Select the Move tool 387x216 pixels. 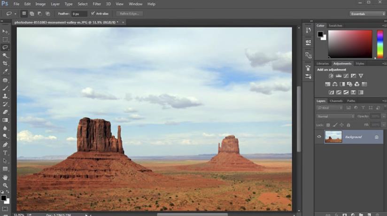(x=5, y=31)
